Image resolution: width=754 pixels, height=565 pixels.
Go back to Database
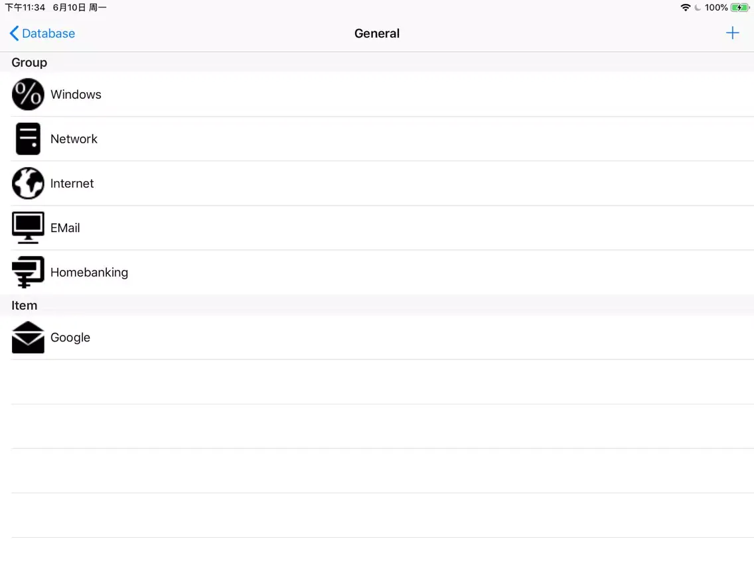coord(48,33)
